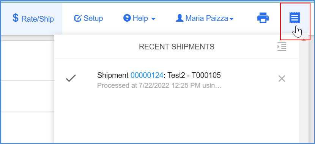Open shipment link 00000124
This screenshot has height=144, width=315.
coord(146,75)
